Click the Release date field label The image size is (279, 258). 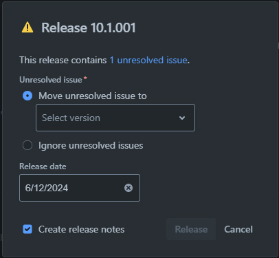pyautogui.click(x=43, y=166)
